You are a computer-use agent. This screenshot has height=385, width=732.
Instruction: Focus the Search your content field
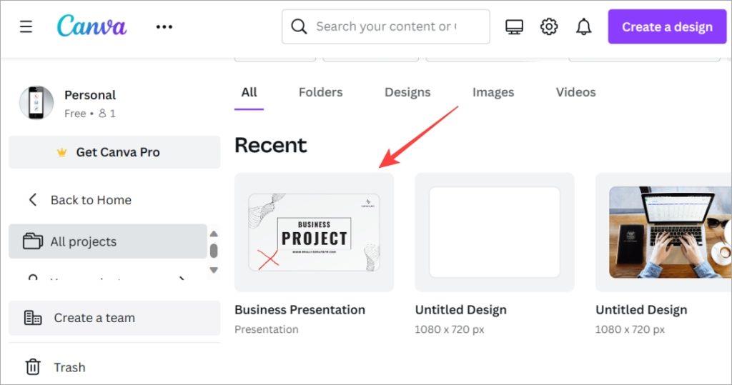(x=385, y=26)
